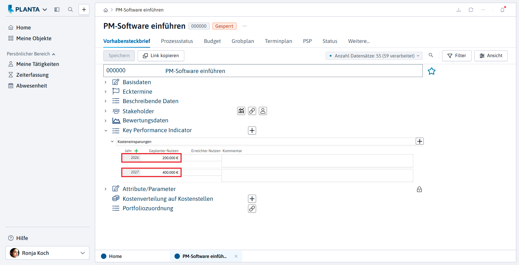Screen dimensions: 519x265
Task: Collapse the Key Performance Indicator section
Action: 106,130
